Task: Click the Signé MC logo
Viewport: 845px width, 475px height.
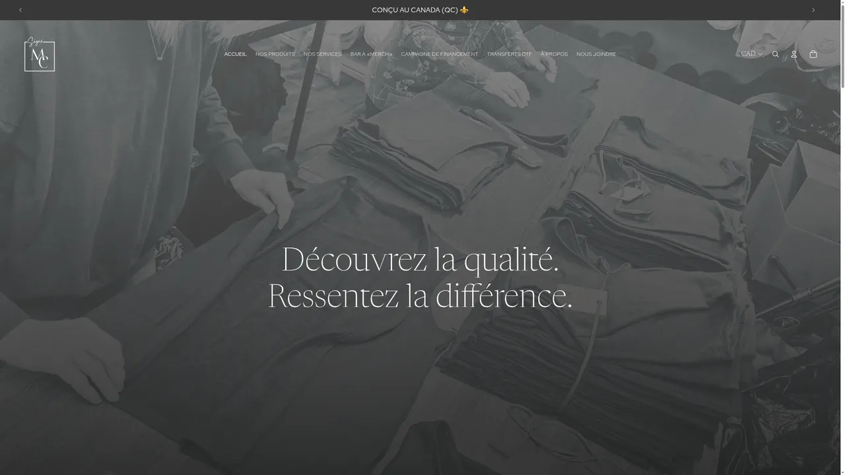Action: coord(40,54)
